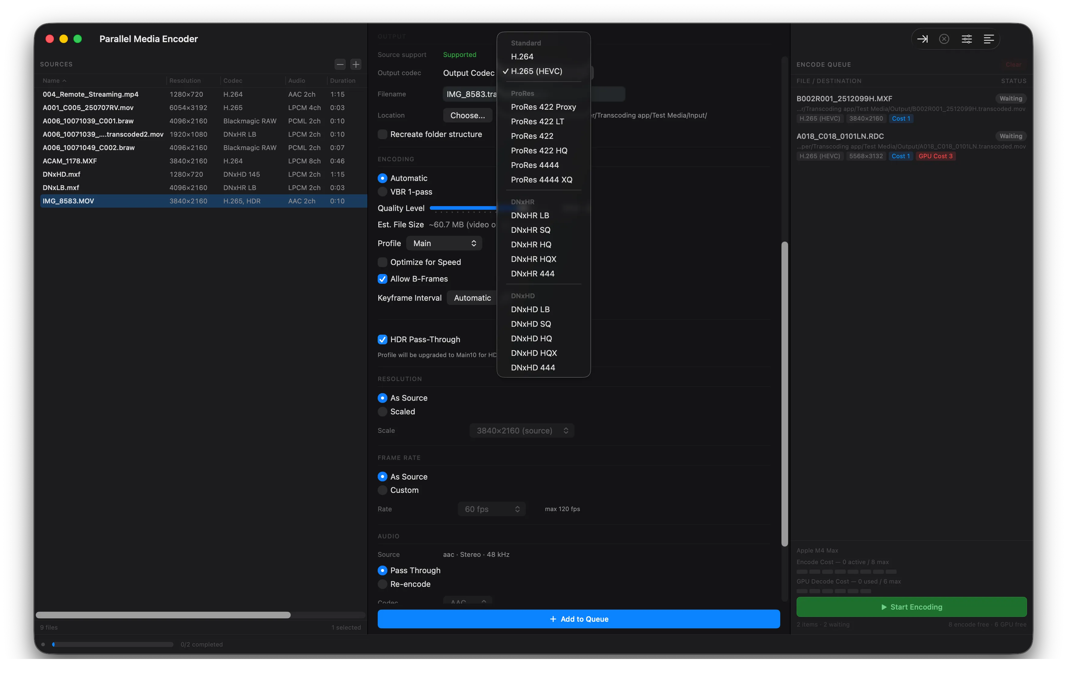This screenshot has height=699, width=1067.
Task: Disable the Allow B-Frames checkbox
Action: tap(383, 279)
